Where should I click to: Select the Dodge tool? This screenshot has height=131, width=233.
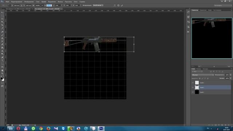pyautogui.click(x=2, y=54)
